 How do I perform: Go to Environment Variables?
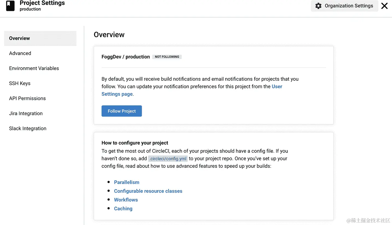[x=34, y=68]
